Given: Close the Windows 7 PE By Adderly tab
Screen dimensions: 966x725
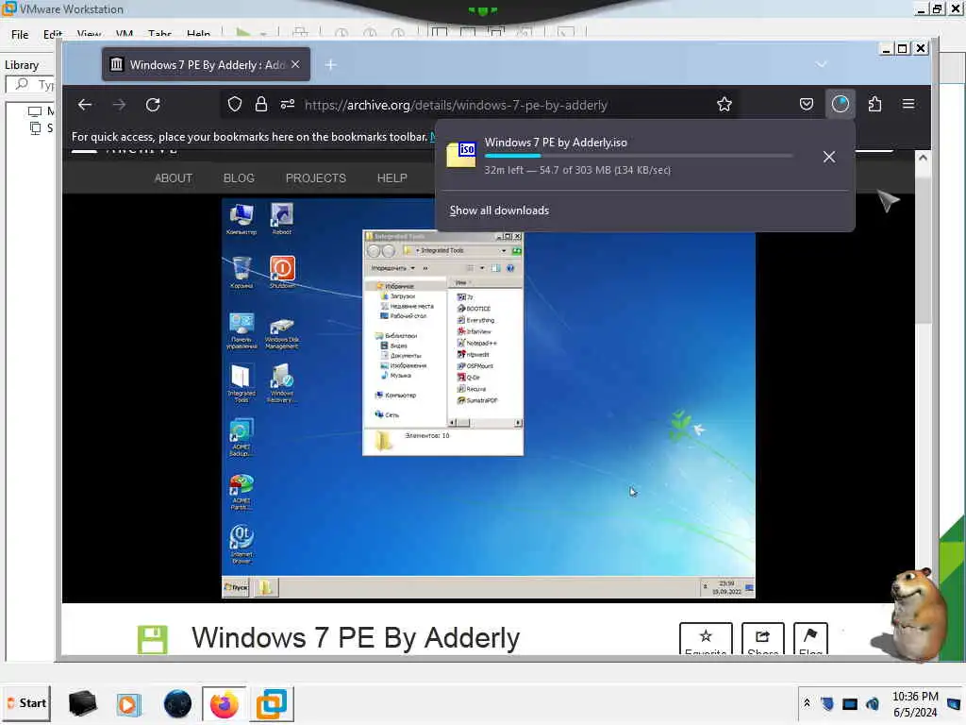Looking at the screenshot, I should 295,64.
